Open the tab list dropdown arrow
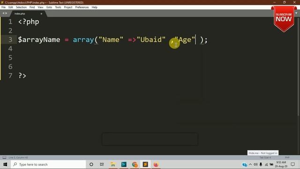The height and width of the screenshot is (169, 300). tap(296, 13)
